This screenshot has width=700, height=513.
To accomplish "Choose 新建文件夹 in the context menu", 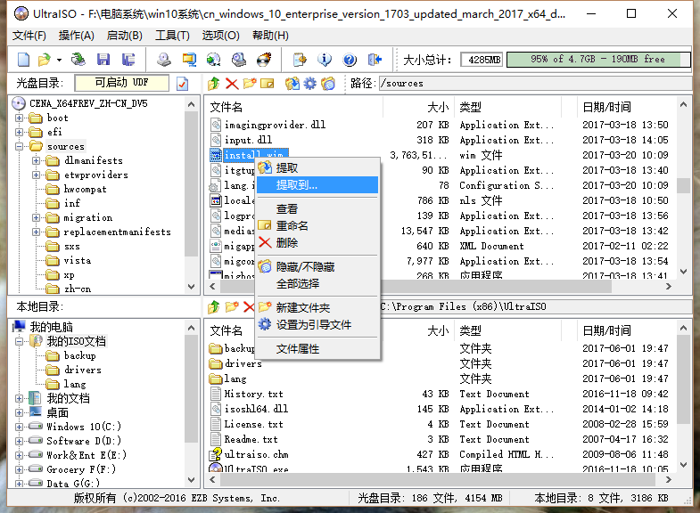I will click(317, 307).
